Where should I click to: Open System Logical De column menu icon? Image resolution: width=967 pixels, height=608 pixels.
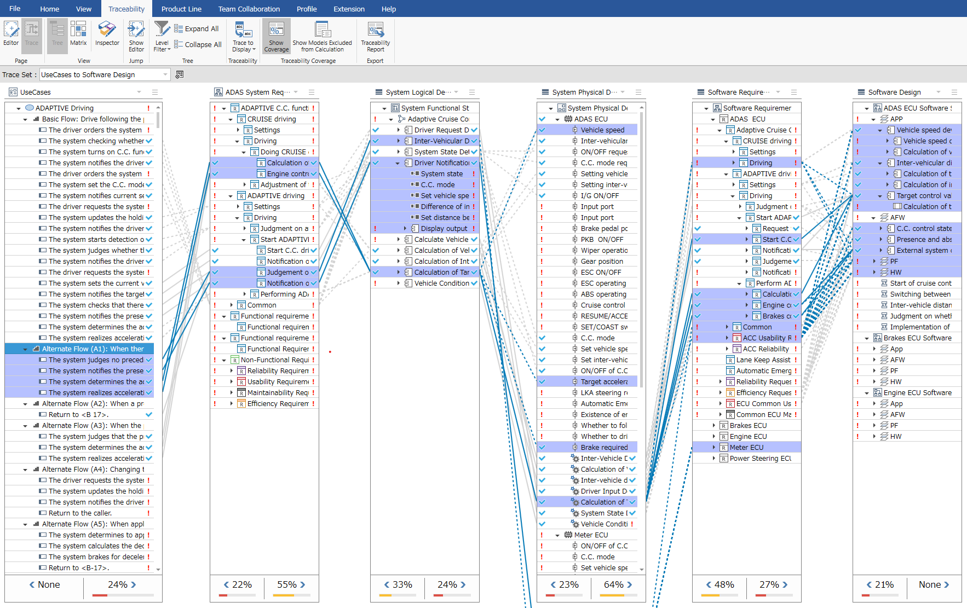(x=472, y=92)
